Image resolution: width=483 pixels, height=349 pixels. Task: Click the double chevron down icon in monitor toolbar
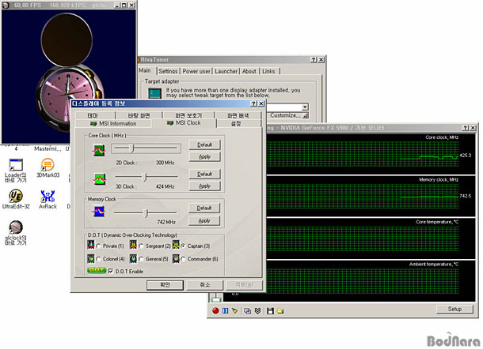tap(257, 311)
